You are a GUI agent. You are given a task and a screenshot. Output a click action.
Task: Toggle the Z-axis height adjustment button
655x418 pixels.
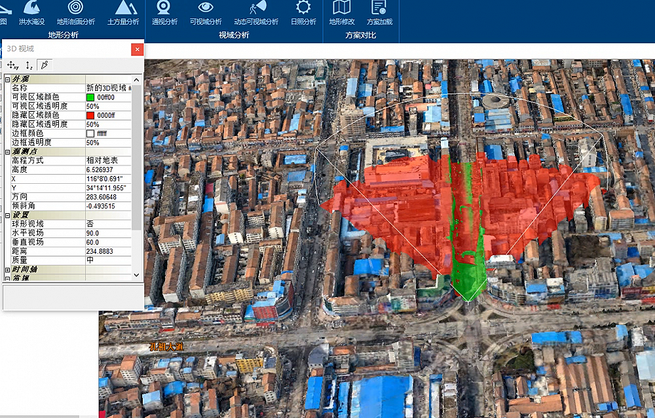28,65
